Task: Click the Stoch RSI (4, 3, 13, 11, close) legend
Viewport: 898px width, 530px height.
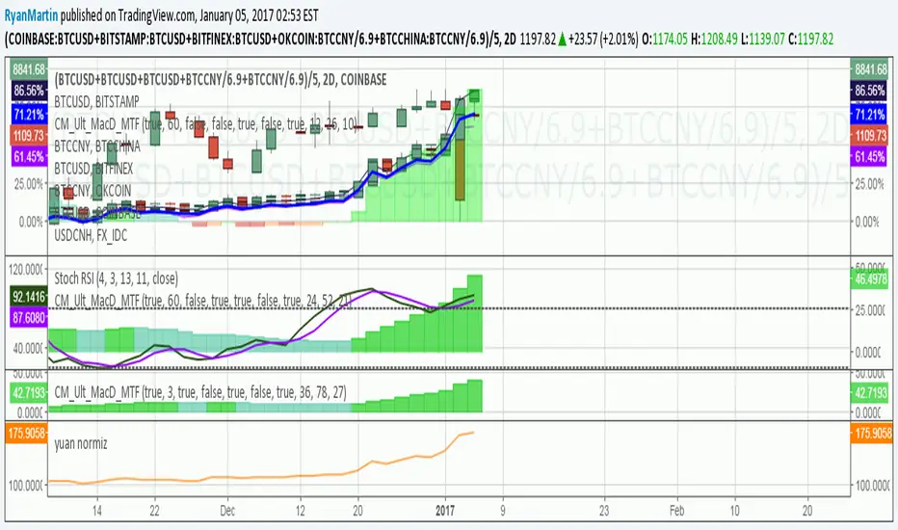Action: (117, 278)
